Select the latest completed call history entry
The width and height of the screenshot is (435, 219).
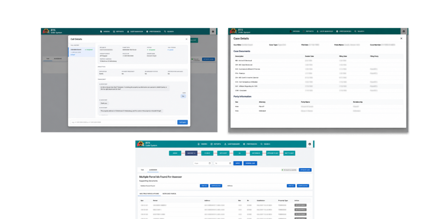pos(82,52)
